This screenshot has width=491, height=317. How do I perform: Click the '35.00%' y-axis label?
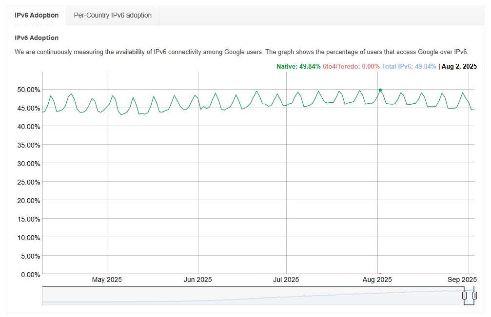click(x=29, y=145)
